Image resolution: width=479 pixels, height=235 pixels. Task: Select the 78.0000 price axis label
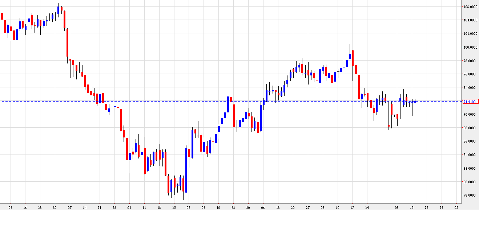(x=470, y=195)
